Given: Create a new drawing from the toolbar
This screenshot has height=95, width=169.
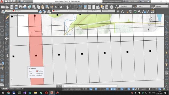Looking at the screenshot, I should pyautogui.click(x=3, y=7).
